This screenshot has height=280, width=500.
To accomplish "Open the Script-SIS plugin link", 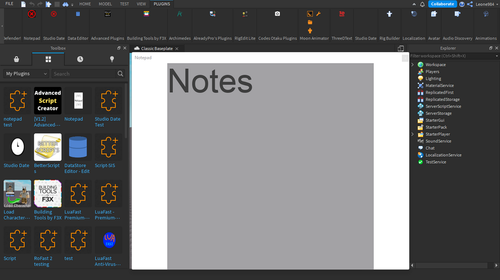I will coord(105,165).
